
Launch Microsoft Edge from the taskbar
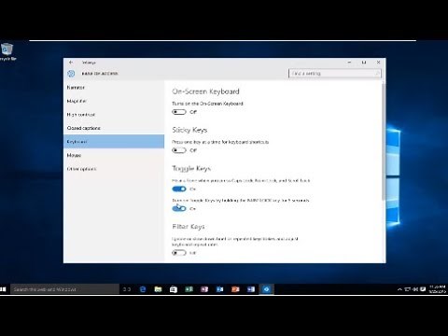[143, 289]
